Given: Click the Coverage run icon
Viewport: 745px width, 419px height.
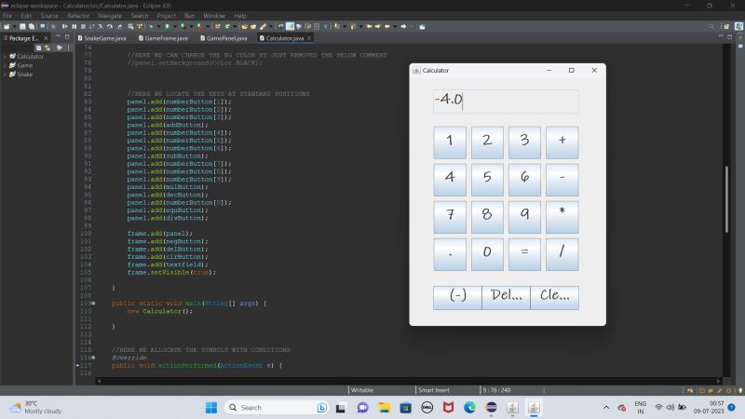Looking at the screenshot, I should [183, 27].
